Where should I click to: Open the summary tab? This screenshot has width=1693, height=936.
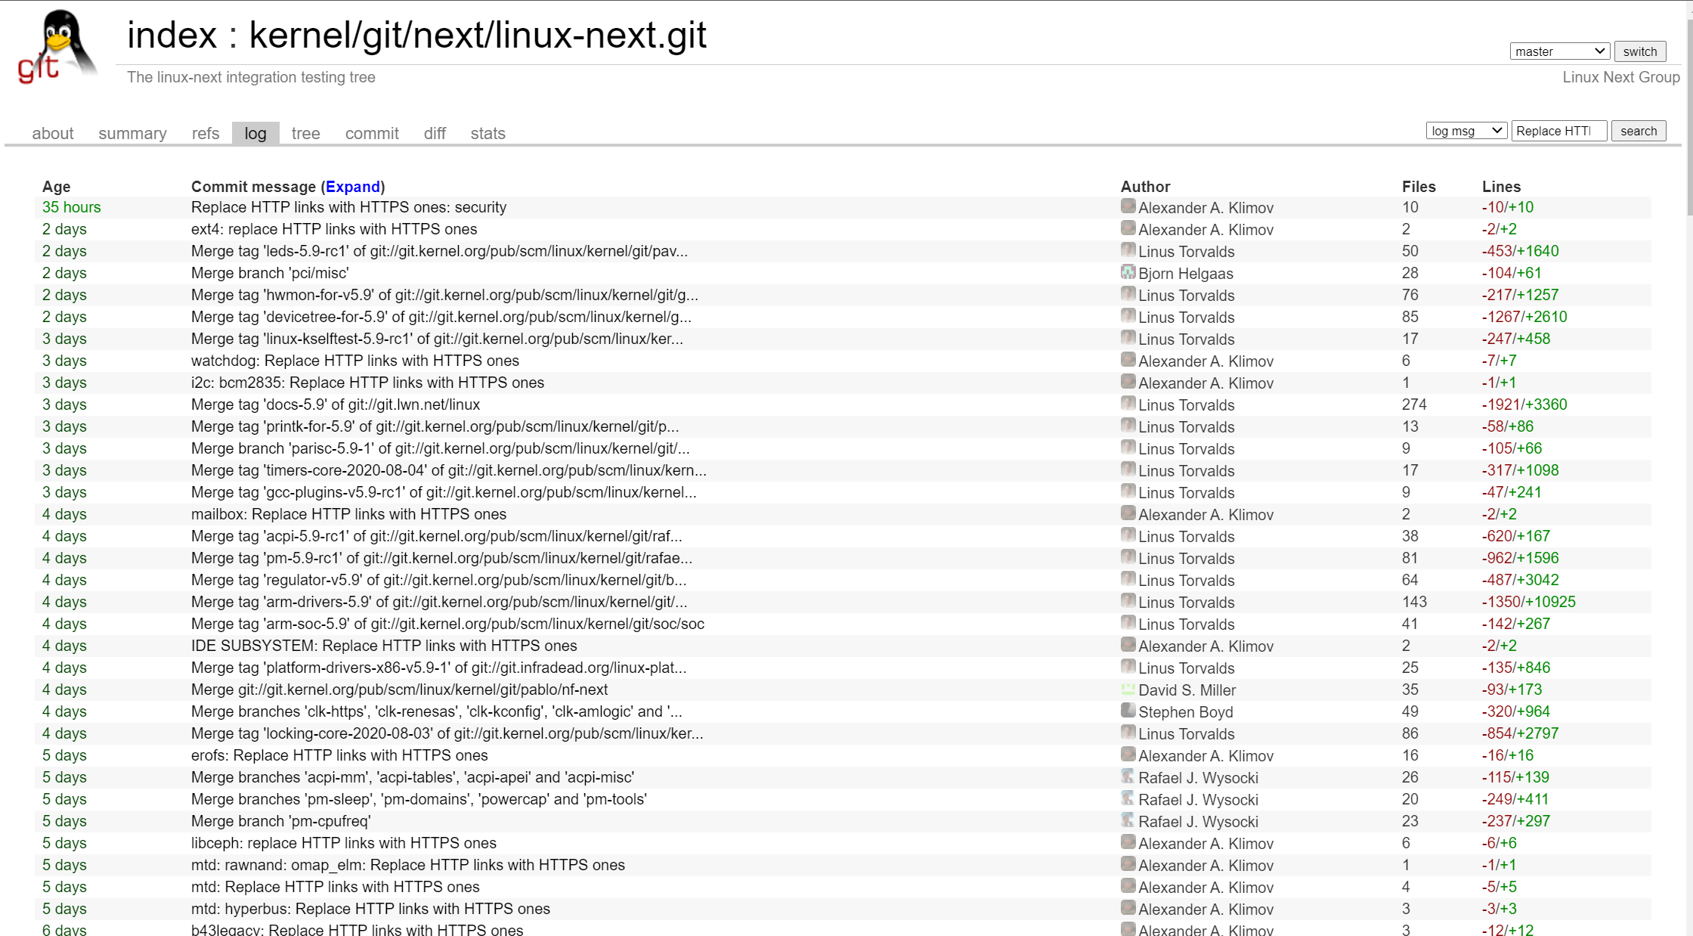(132, 133)
